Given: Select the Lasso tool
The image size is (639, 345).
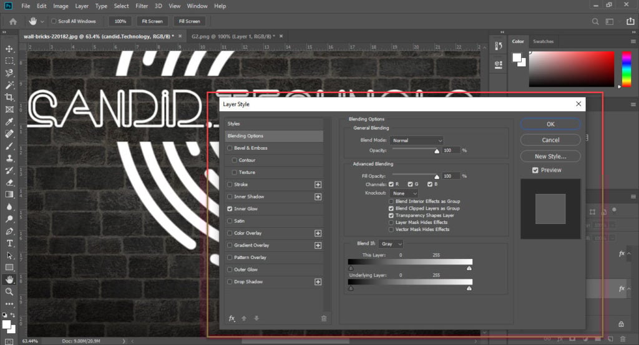Looking at the screenshot, I should 9,73.
